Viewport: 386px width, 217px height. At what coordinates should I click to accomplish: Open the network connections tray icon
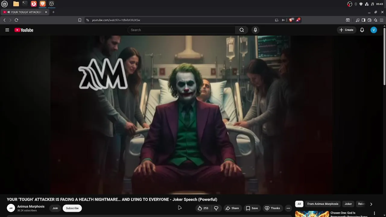(x=367, y=4)
